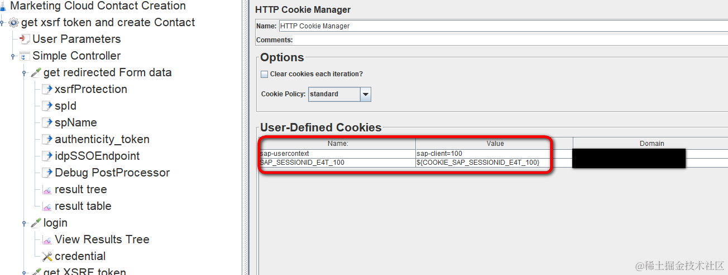Viewport: 728px width, 275px height.
Task: Open the View Results Tree listener icon
Action: [x=47, y=240]
